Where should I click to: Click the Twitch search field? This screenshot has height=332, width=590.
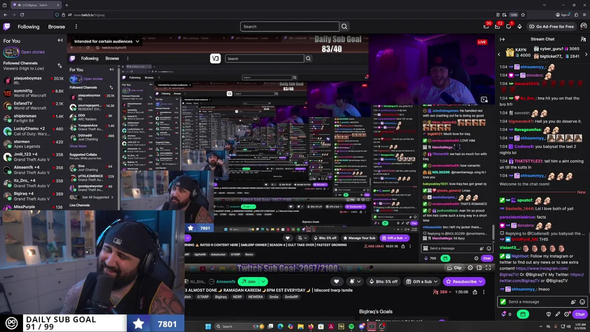click(289, 27)
